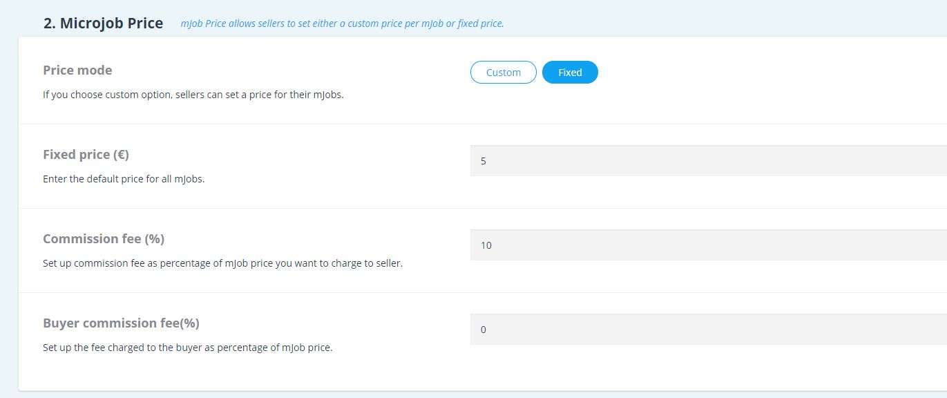Click the '2. Microjob Price' section heading
Viewport: 947px width, 398px height.
(103, 23)
